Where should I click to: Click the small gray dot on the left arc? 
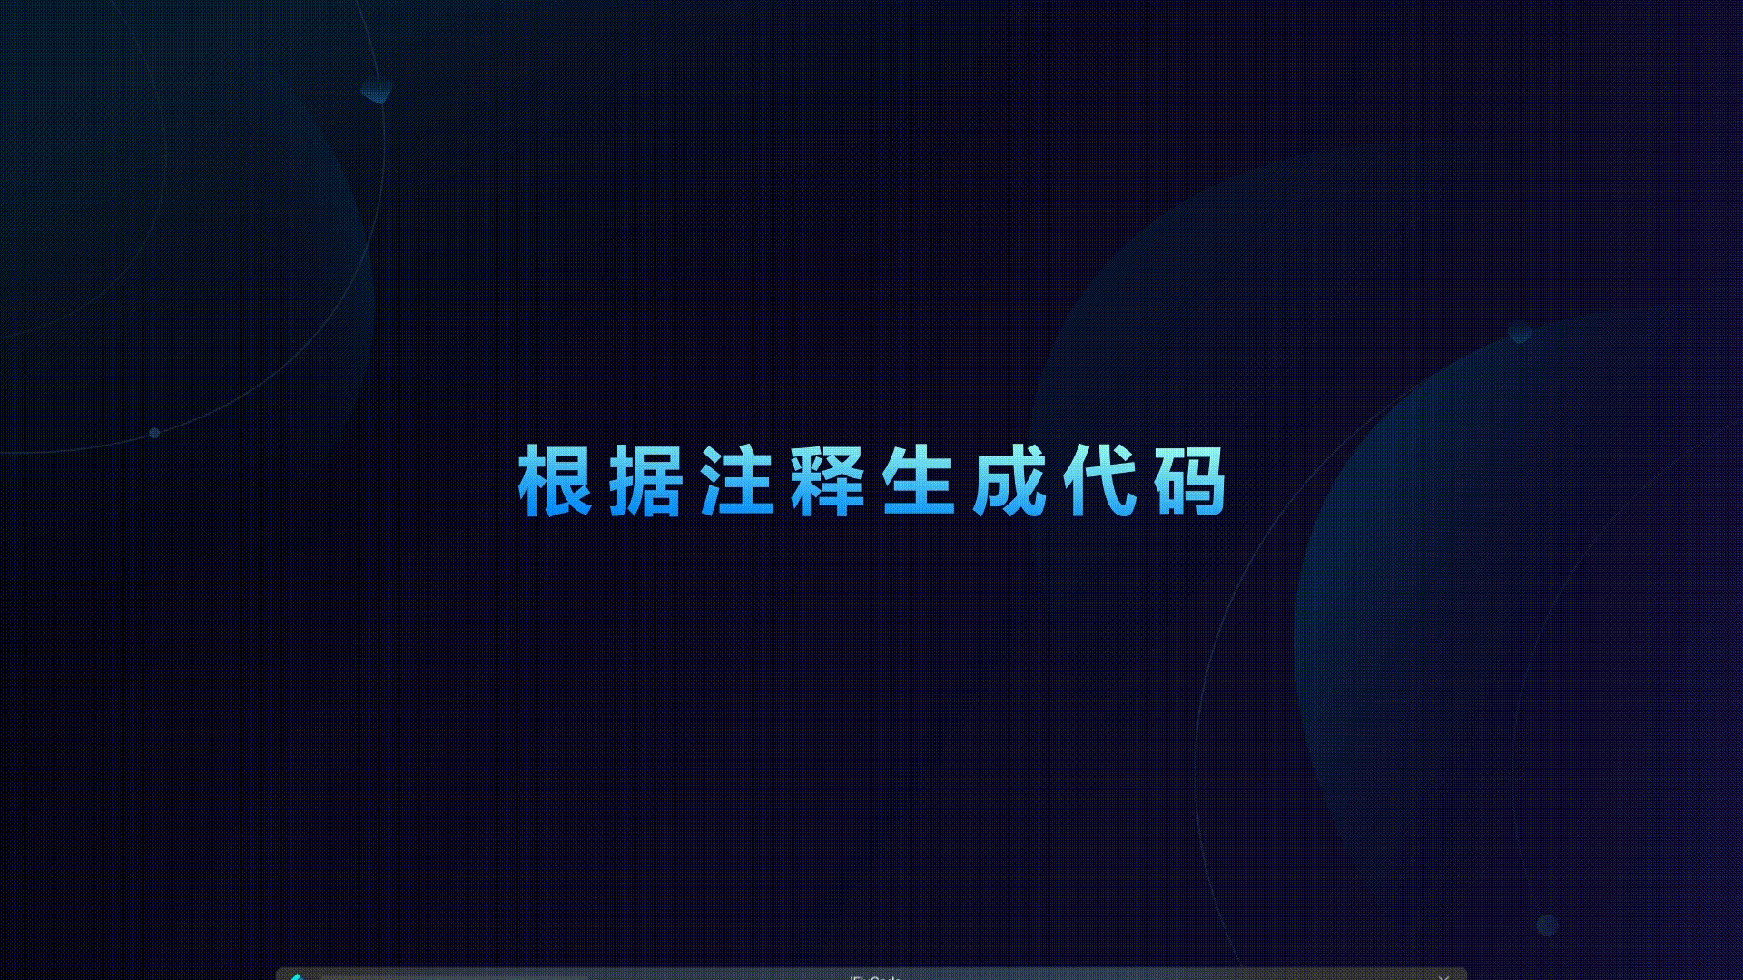[x=154, y=433]
